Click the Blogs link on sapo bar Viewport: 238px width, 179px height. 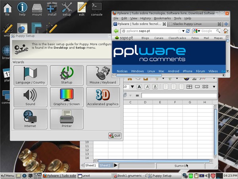(145, 38)
